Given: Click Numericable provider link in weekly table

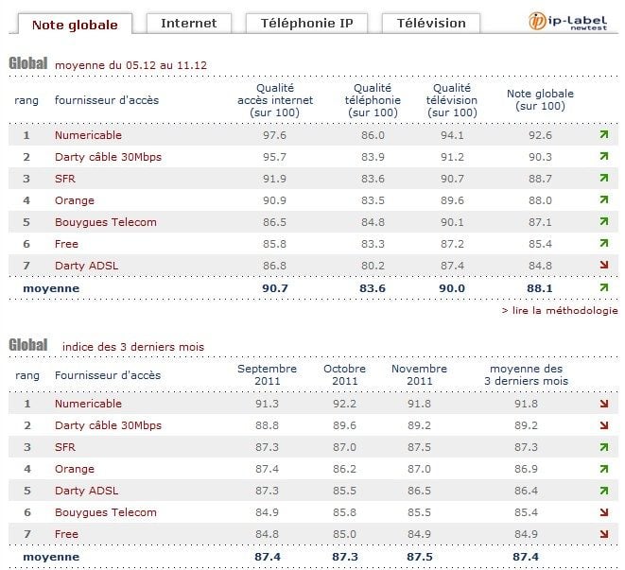Looking at the screenshot, I should (88, 135).
